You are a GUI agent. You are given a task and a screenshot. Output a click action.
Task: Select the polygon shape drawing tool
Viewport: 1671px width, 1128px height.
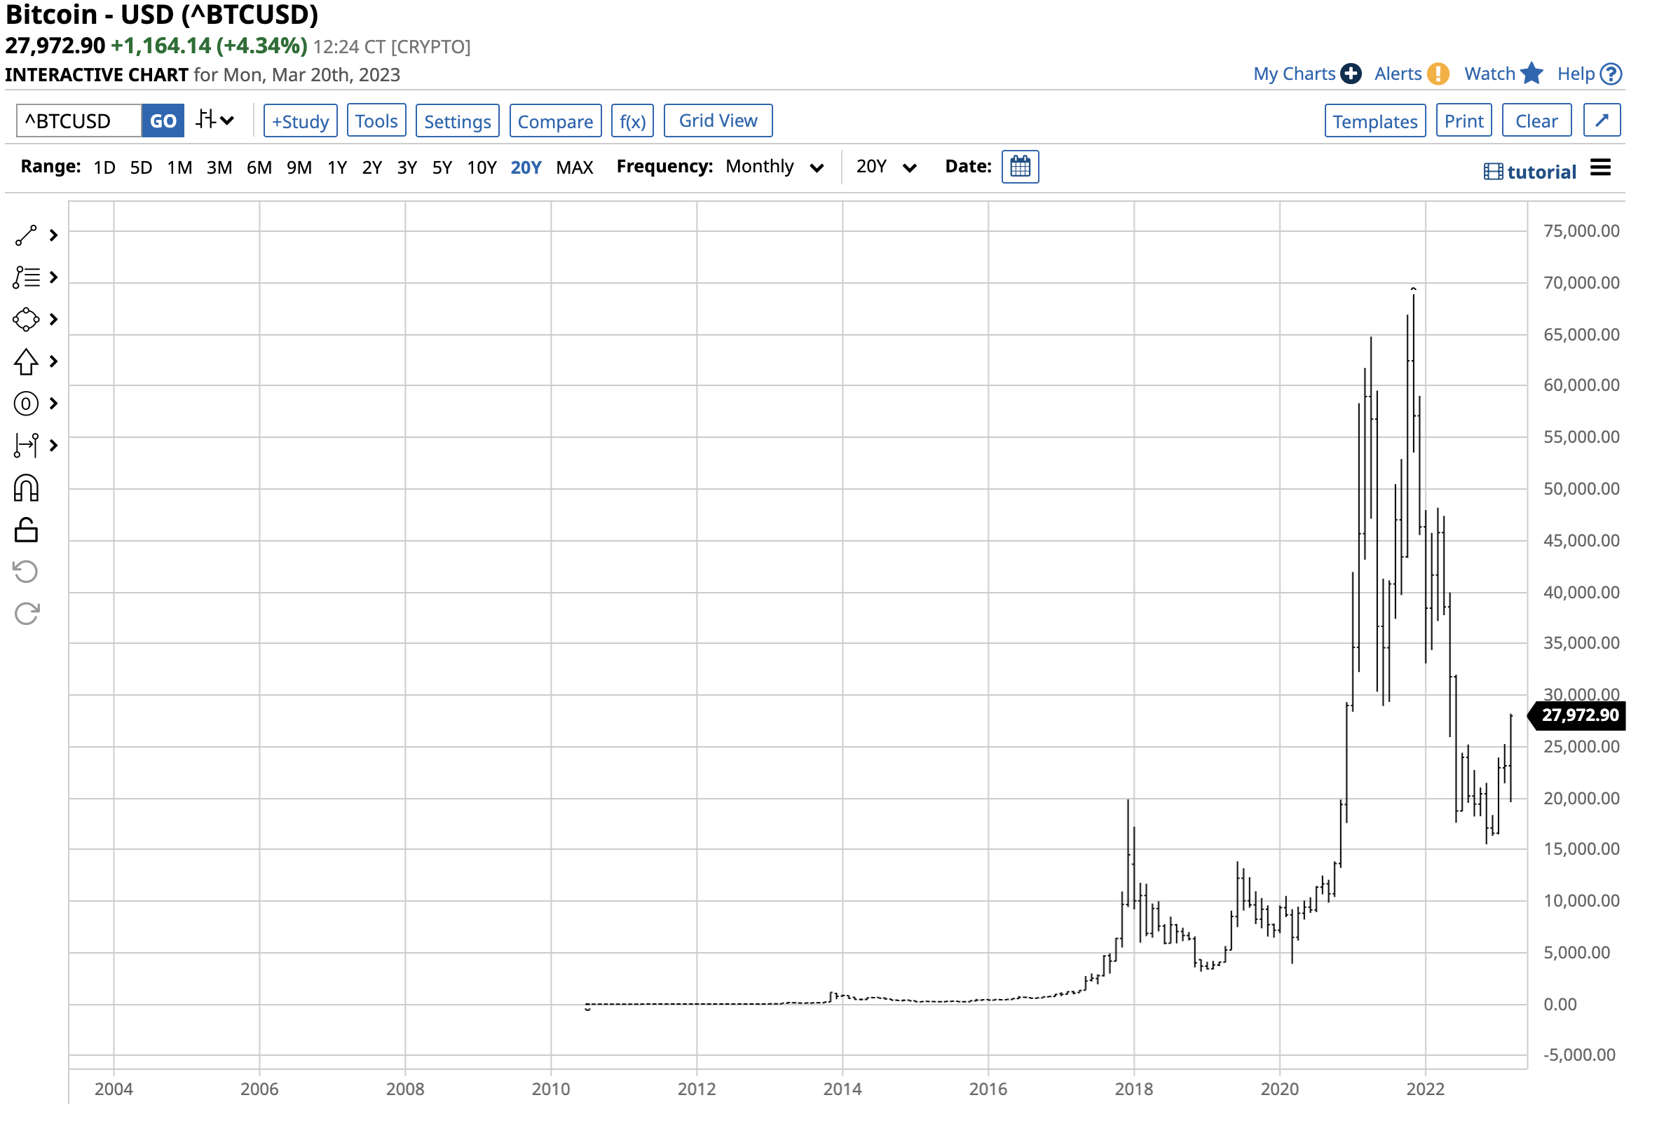(26, 320)
